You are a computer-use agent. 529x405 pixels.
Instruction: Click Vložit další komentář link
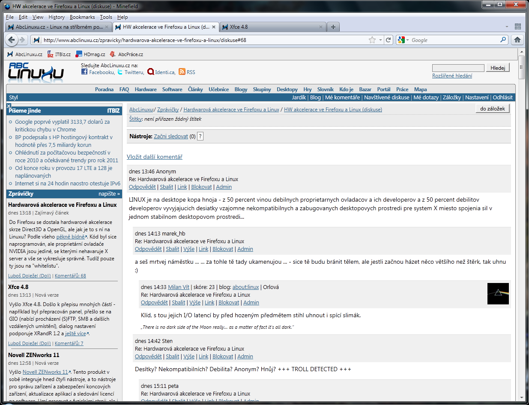pos(155,157)
